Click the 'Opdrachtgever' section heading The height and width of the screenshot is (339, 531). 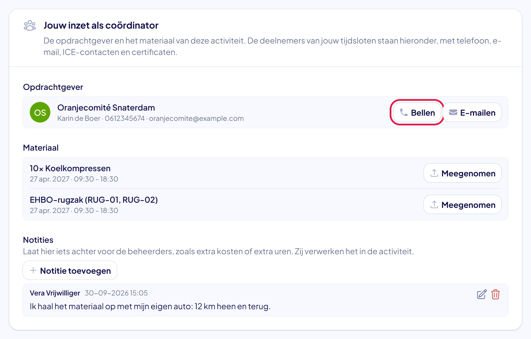[x=53, y=87]
